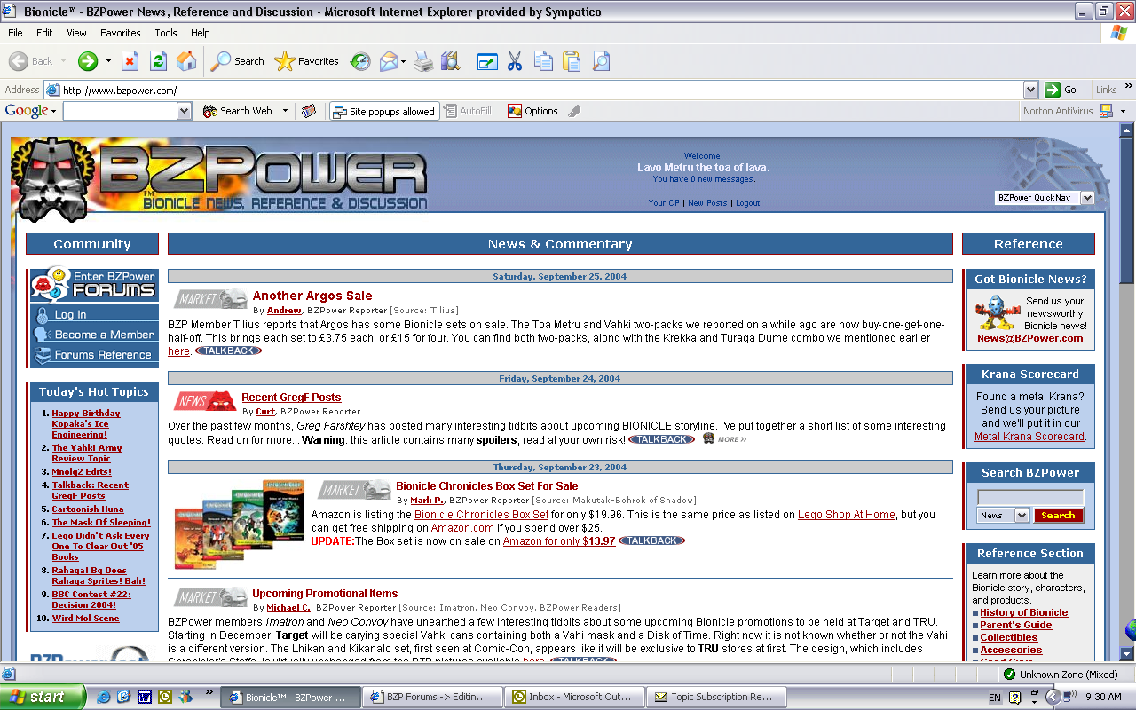
Task: Expand the Google search box history dropdown
Action: 184,111
